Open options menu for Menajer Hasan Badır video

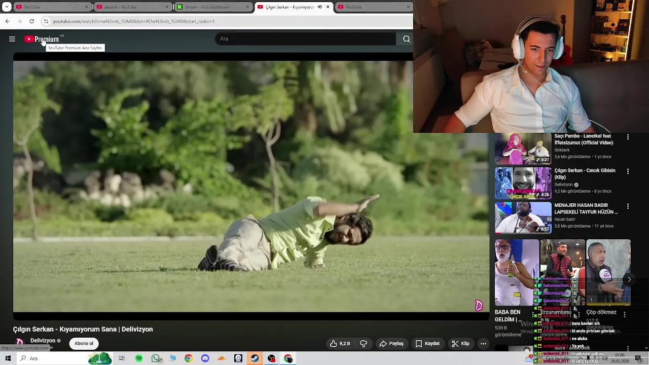628,206
